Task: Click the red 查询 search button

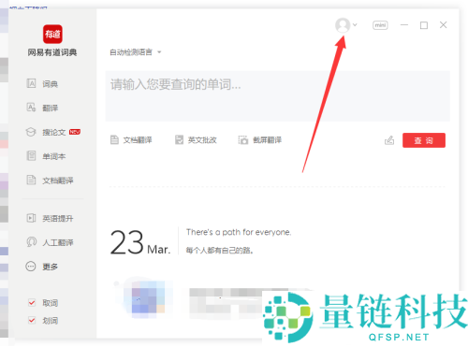Action: click(424, 140)
